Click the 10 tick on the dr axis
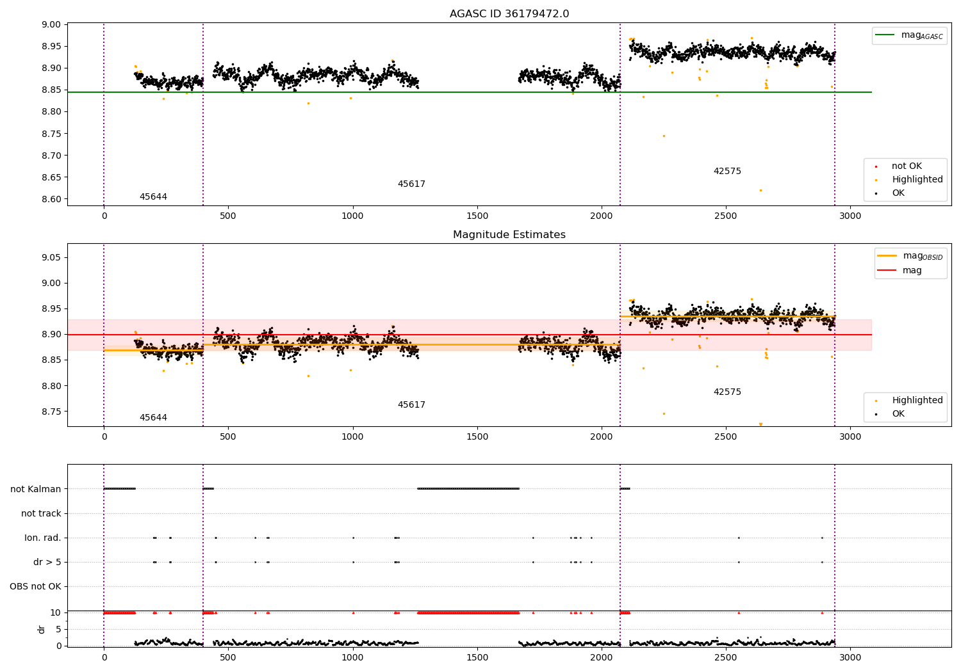The height and width of the screenshot is (672, 961). tap(56, 612)
